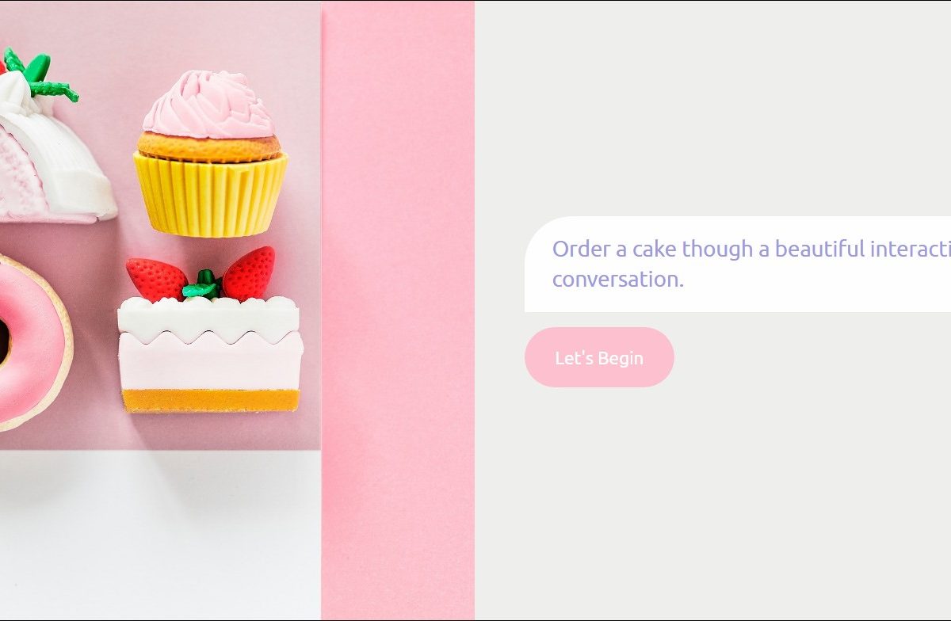
Task: Click the right strawberry on the cake slice
Action: [x=249, y=274]
